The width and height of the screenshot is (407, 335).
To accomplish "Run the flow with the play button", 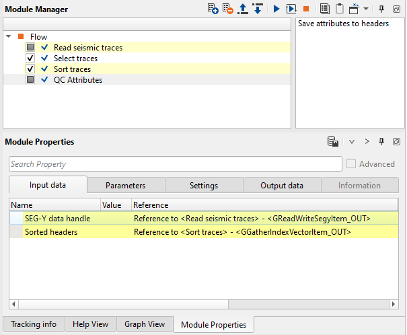I will point(276,9).
